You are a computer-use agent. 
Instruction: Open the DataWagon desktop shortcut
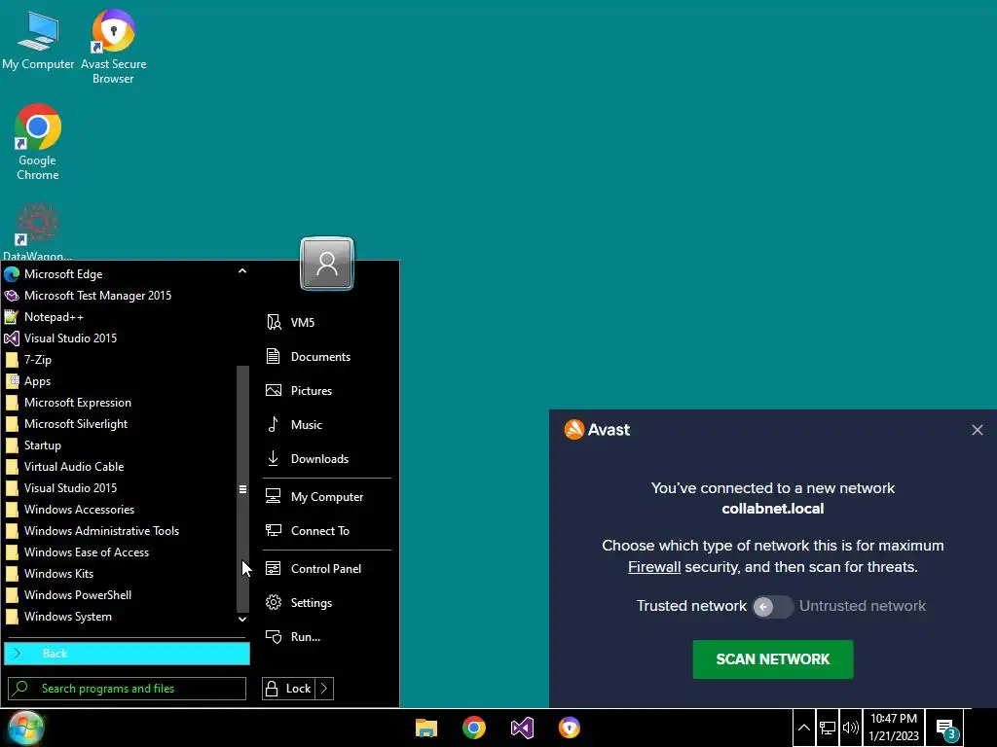pos(38,231)
